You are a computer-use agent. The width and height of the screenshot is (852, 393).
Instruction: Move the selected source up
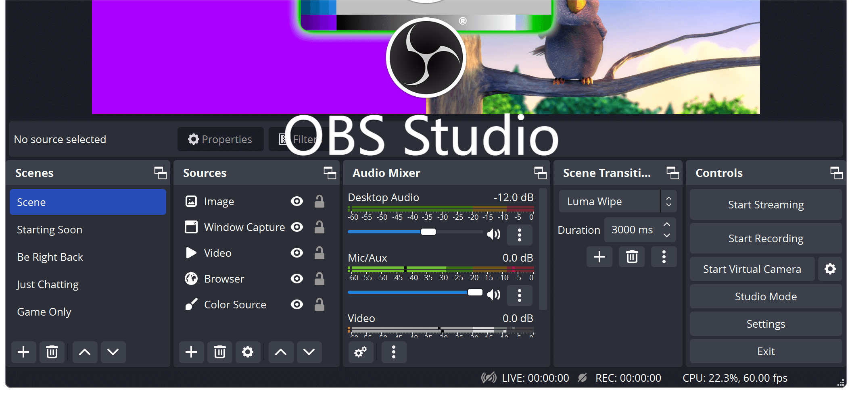coord(281,352)
